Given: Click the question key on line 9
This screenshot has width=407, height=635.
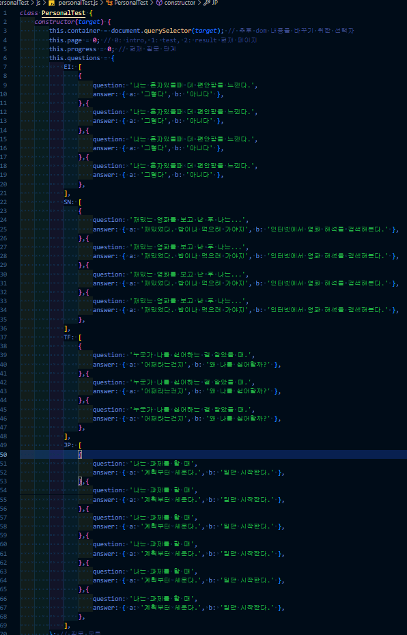Looking at the screenshot, I should tap(108, 85).
